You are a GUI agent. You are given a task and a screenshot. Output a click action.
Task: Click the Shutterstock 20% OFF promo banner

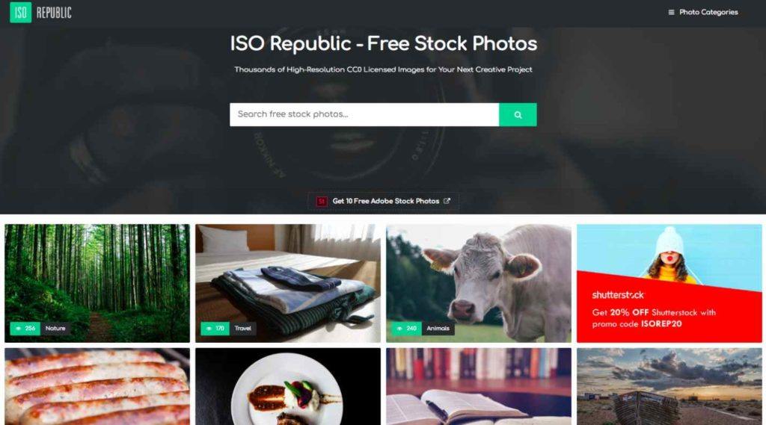[x=670, y=283]
